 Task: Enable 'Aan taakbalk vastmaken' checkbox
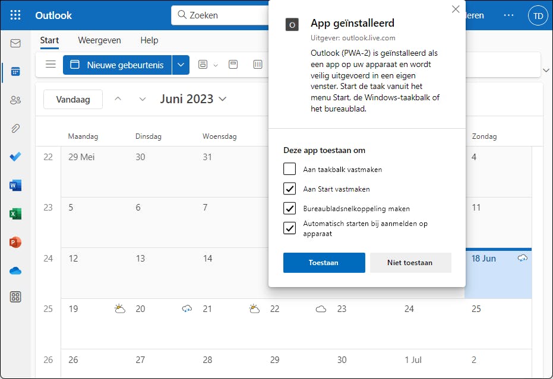pyautogui.click(x=289, y=169)
